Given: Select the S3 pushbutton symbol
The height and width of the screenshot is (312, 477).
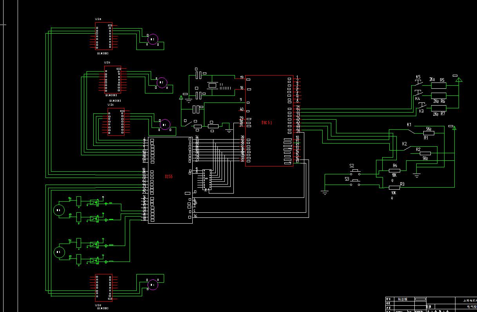Looking at the screenshot, I should [x=356, y=183].
